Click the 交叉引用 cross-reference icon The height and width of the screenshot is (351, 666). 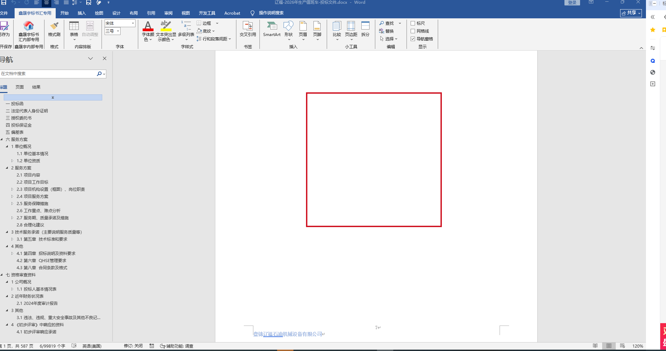click(248, 26)
